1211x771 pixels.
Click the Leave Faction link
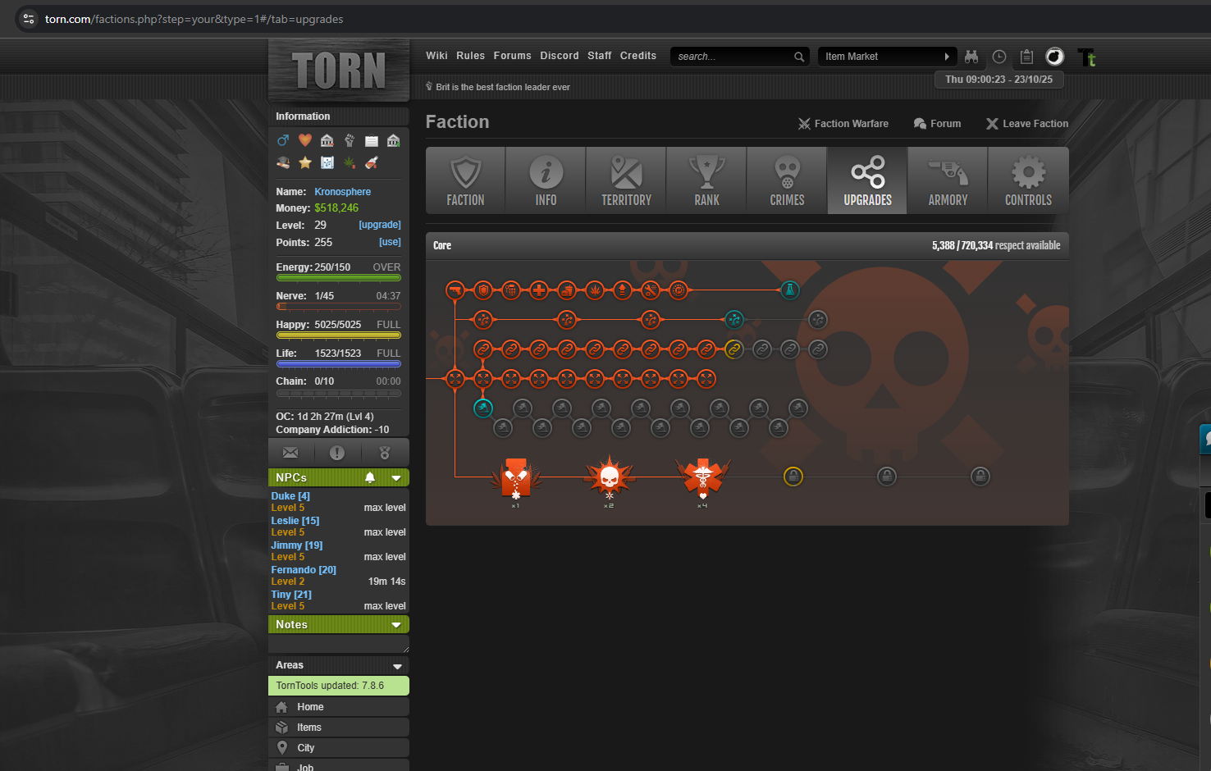click(x=1027, y=124)
